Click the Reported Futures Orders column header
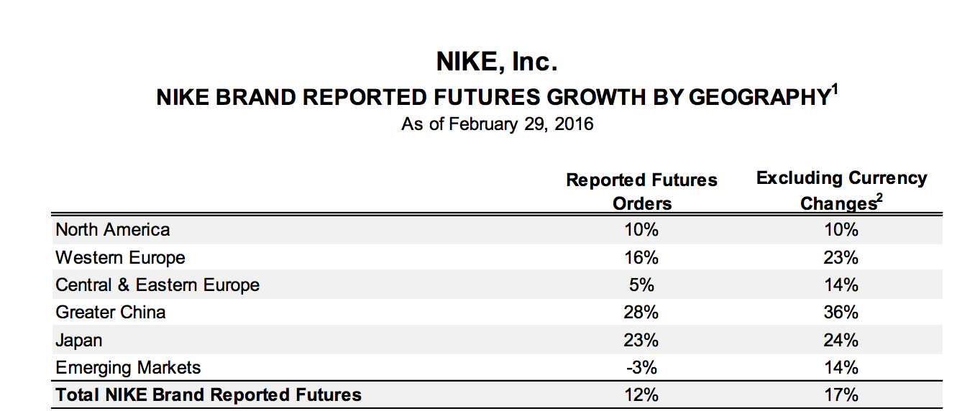 tap(641, 191)
